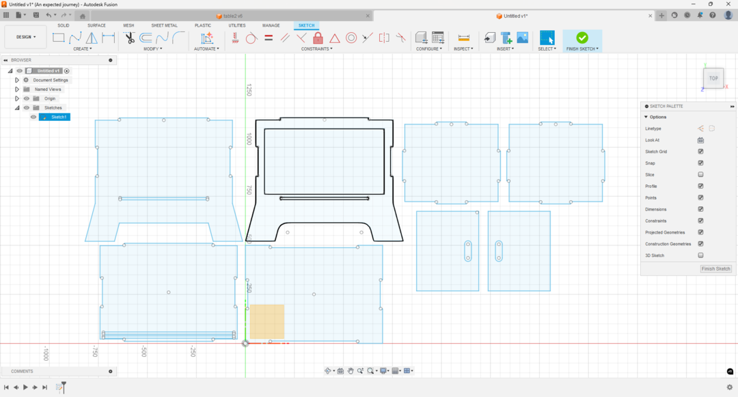The image size is (738, 397).
Task: Play the timeline with the play button
Action: [25, 387]
